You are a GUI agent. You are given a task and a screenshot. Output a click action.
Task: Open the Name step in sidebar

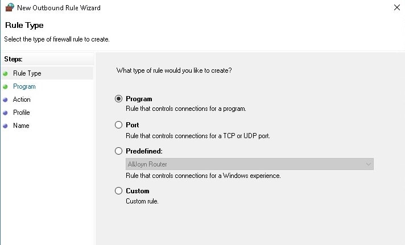point(21,126)
